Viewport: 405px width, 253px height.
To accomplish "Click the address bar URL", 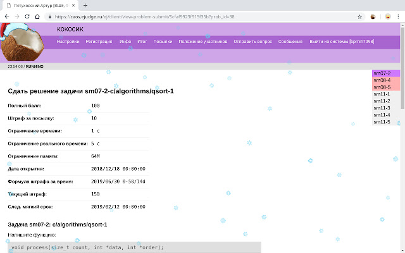I will click(145, 17).
